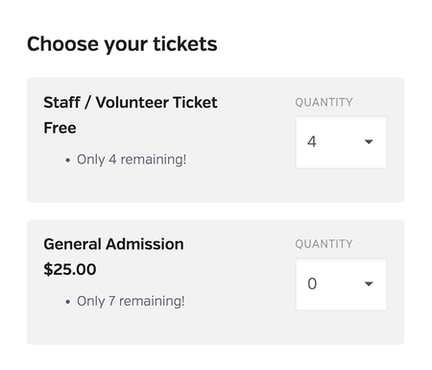Screen dimensions: 432x370
Task: Click the Only 7 remaining! notice
Action: tap(131, 301)
